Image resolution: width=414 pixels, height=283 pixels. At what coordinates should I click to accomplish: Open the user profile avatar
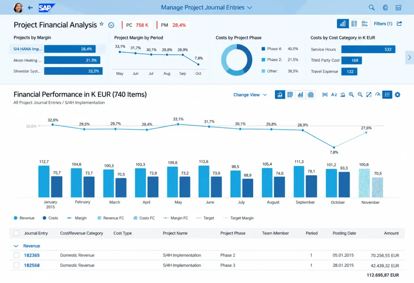point(18,8)
